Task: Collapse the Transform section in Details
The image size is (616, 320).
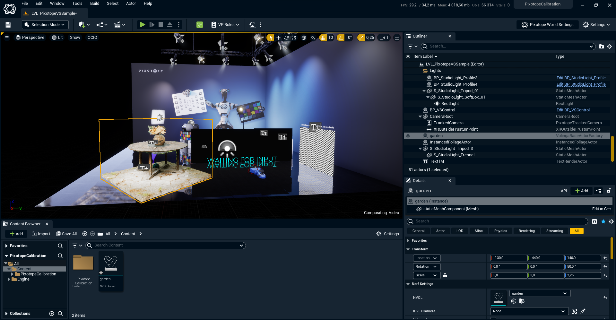Action: coord(408,249)
